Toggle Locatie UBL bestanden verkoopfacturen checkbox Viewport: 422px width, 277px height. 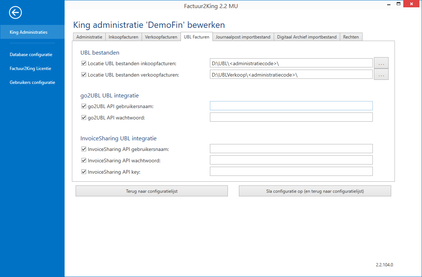pos(84,75)
